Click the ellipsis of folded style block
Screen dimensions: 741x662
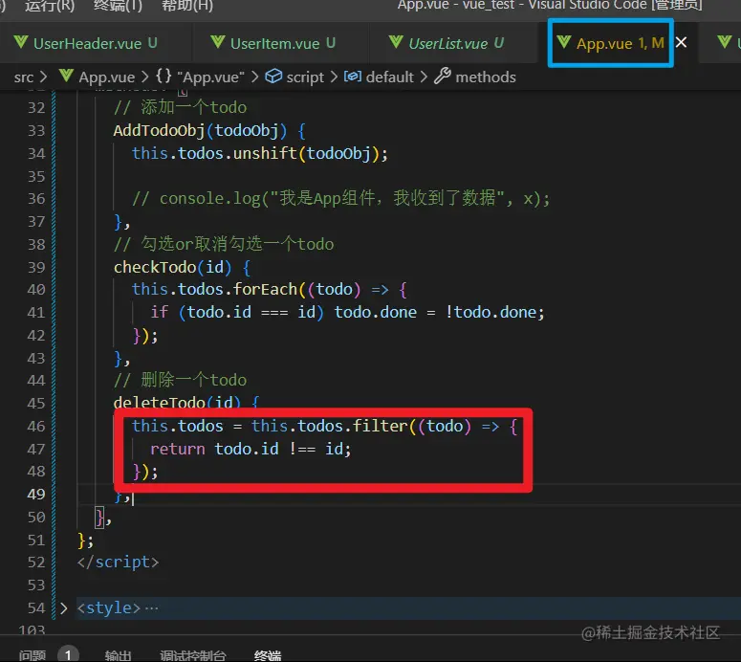(x=152, y=608)
